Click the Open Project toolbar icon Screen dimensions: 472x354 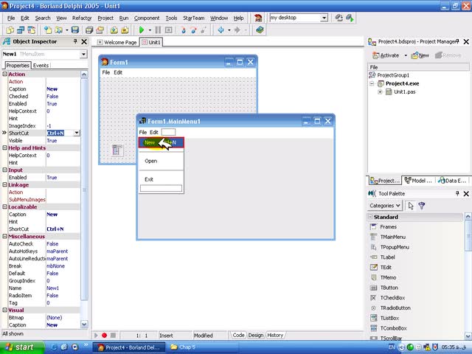[100, 30]
